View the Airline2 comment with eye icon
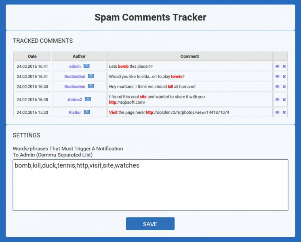Screen dimensions: 301x242 click(x=277, y=100)
